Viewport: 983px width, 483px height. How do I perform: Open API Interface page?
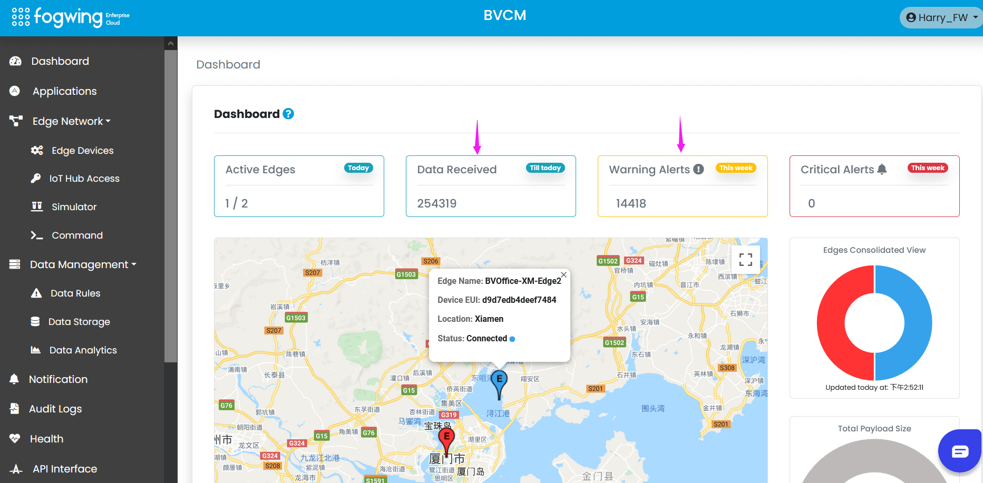click(65, 469)
